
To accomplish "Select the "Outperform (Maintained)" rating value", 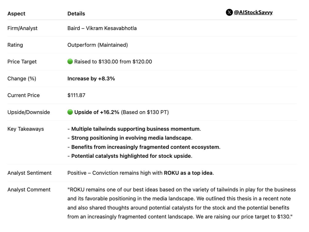I will 98,45.
